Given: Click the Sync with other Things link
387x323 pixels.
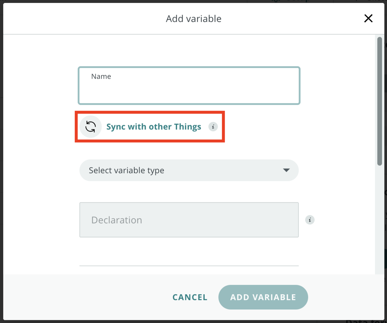Looking at the screenshot, I should click(154, 127).
